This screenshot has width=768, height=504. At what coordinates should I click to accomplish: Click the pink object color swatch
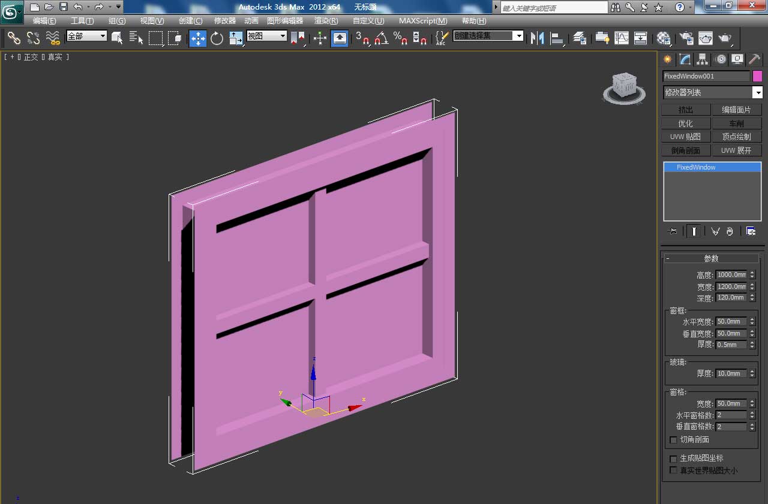[x=757, y=76]
